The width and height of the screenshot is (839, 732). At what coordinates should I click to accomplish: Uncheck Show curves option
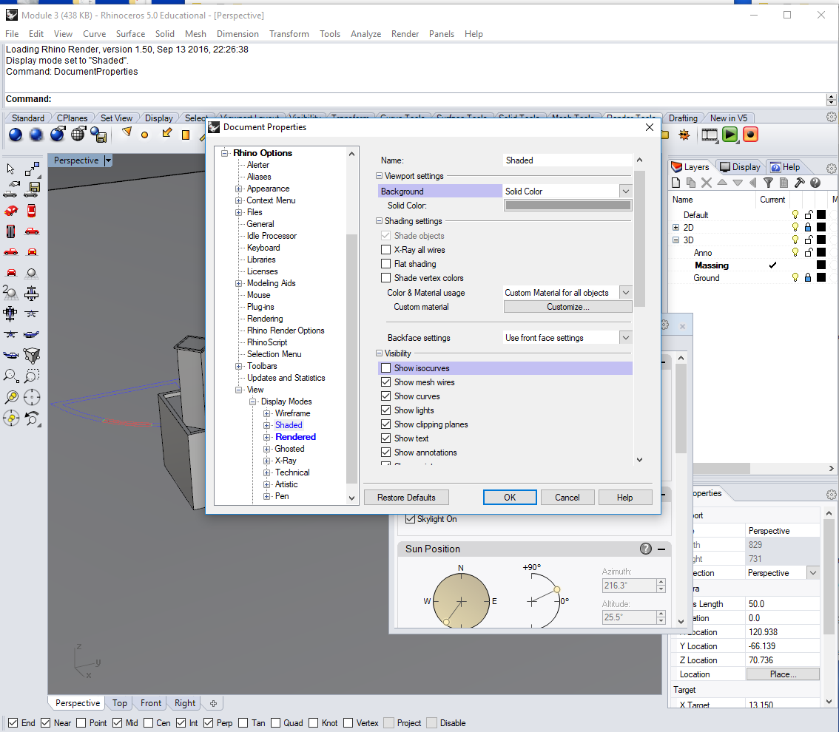click(385, 396)
